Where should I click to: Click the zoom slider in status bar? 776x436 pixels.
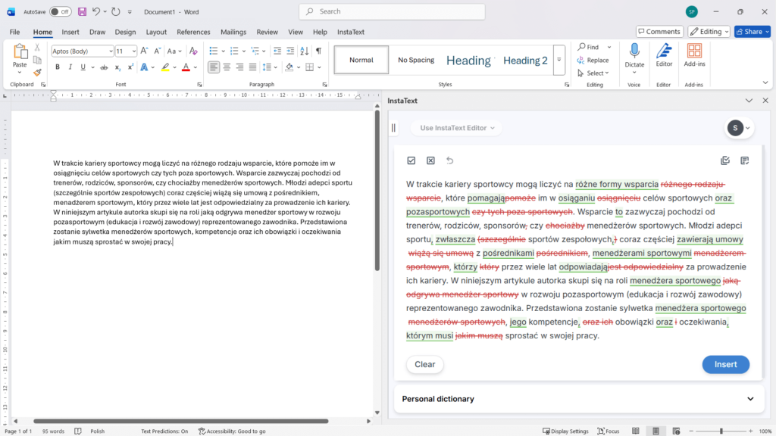[721, 431]
